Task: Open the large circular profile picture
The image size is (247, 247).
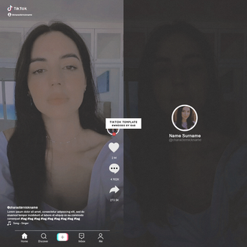Action: 185,118
